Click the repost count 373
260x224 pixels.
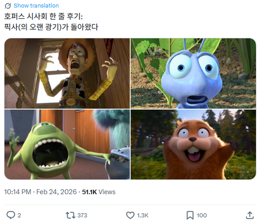[82, 215]
